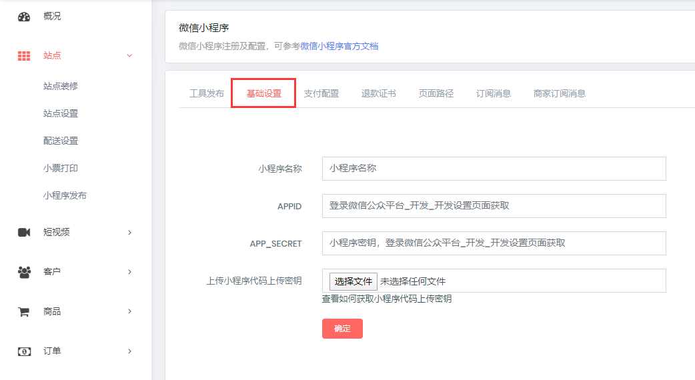
Task: Click the shopping cart icon beside 商品
Action: tap(24, 312)
